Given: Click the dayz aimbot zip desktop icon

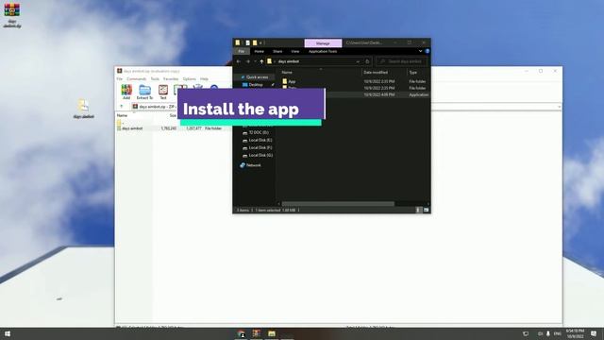Looking at the screenshot, I should pos(12,15).
